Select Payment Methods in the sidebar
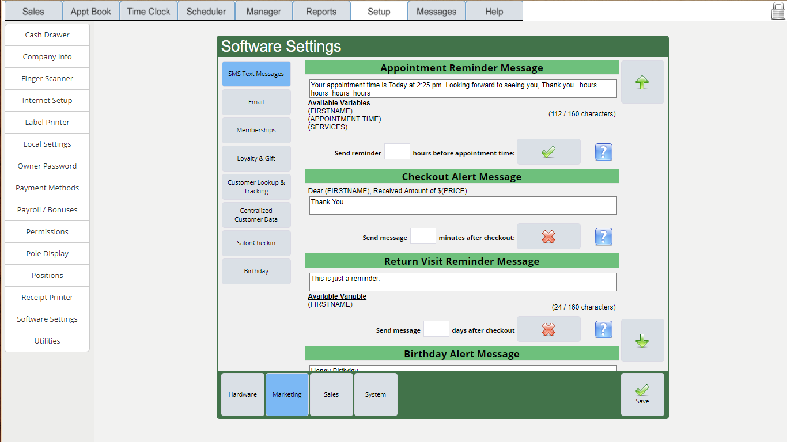Image resolution: width=787 pixels, height=442 pixels. [47, 188]
